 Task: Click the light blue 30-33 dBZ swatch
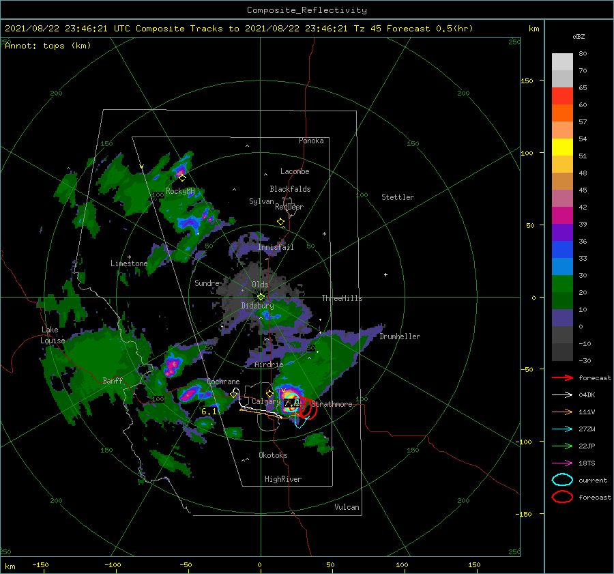point(562,267)
